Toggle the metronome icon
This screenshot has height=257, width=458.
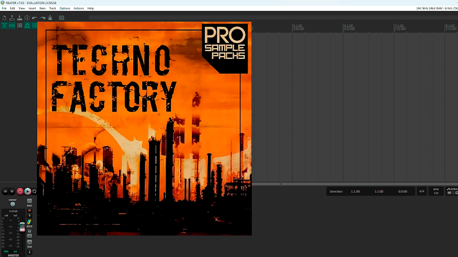pos(50,18)
